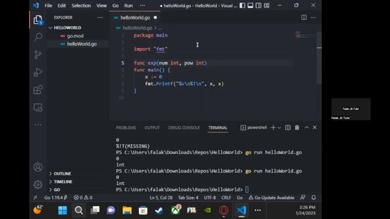
Task: Open the File menu
Action: tap(48, 5)
